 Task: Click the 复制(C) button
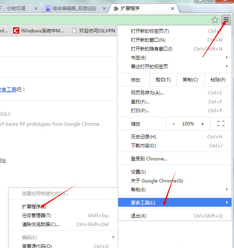[x=190, y=80]
